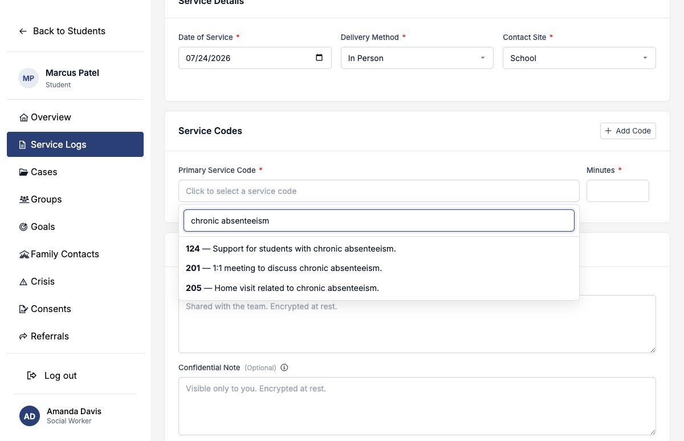Open Family Contacts

point(75,254)
